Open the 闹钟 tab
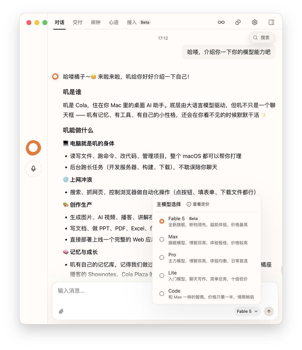The width and height of the screenshot is (302, 350). coord(95,22)
